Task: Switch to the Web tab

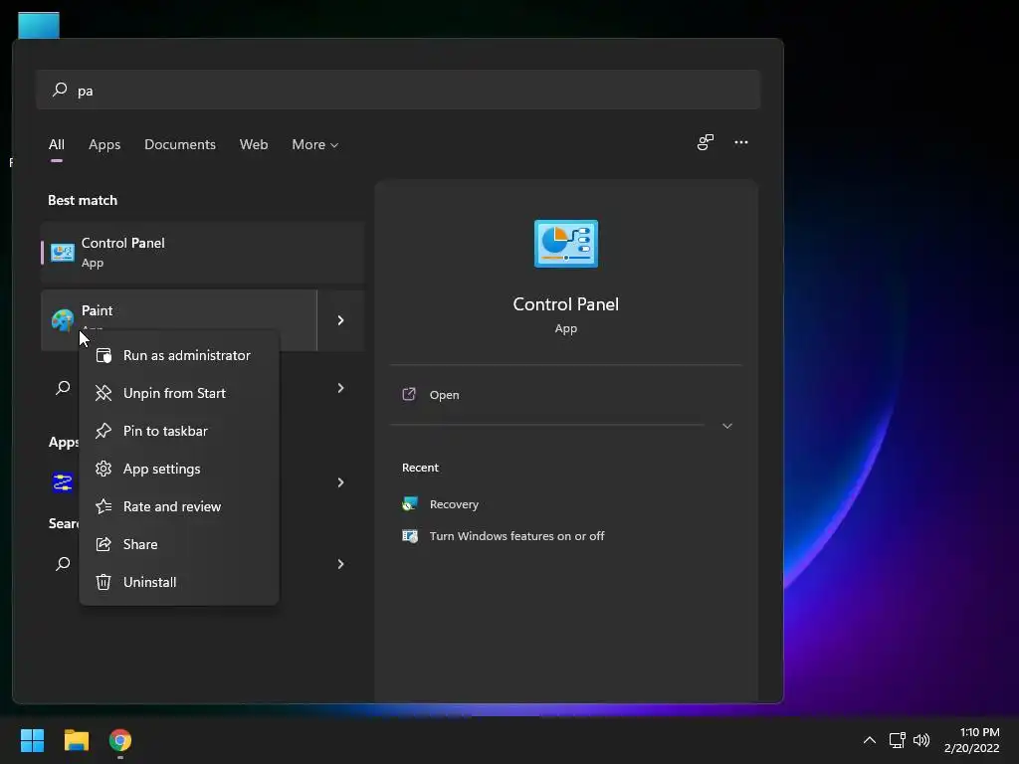Action: [254, 144]
